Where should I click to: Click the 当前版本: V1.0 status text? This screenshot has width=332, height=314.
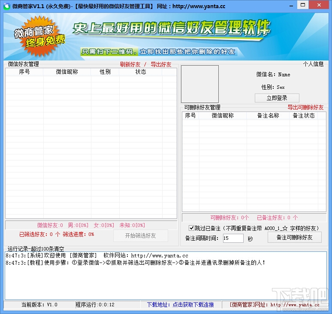point(39,305)
